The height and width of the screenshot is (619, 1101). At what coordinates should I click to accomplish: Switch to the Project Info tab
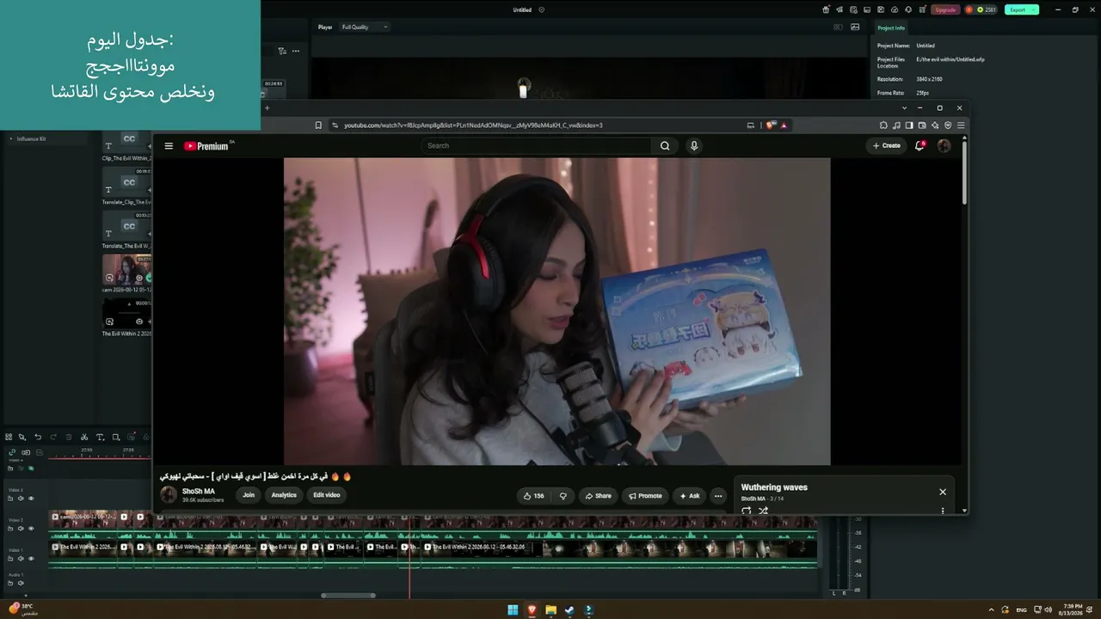click(x=890, y=28)
